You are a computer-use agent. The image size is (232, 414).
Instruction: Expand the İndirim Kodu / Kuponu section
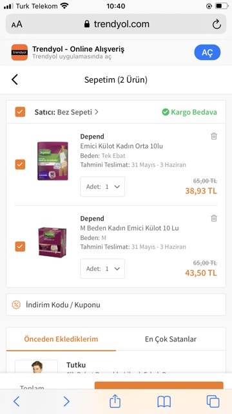click(x=116, y=305)
